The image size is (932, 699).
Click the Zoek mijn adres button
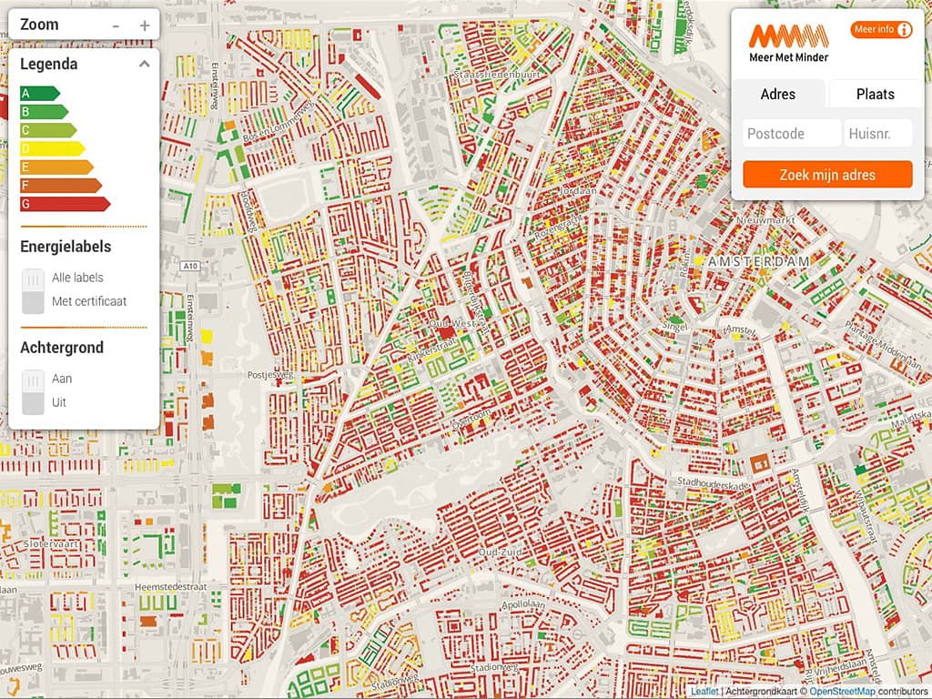(827, 175)
